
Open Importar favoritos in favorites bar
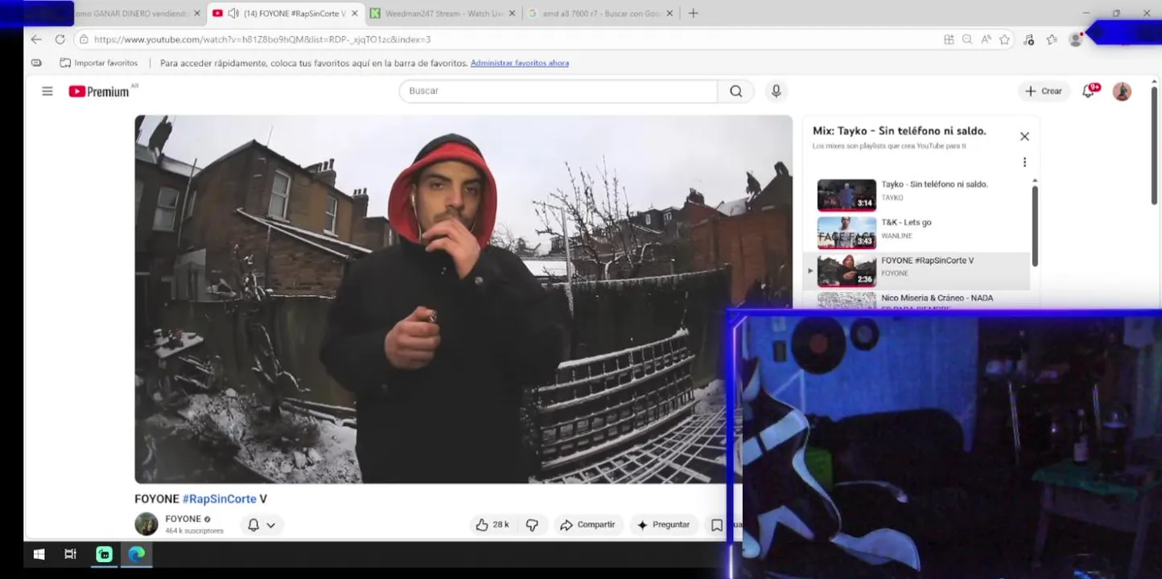point(99,63)
